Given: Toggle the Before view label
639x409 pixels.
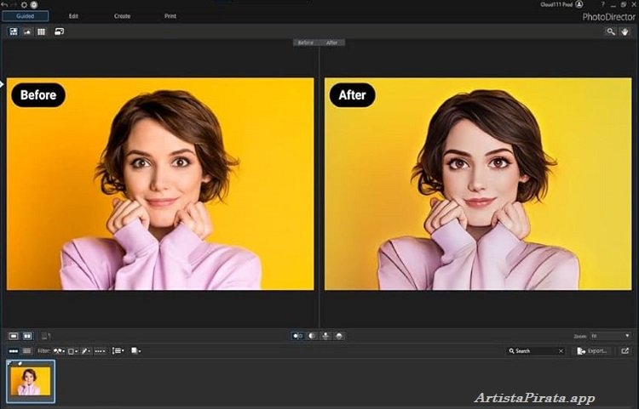Looking at the screenshot, I should 305,43.
